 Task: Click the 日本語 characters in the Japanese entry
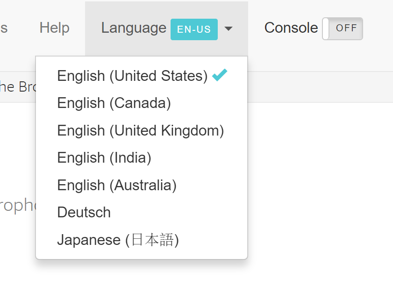[152, 240]
